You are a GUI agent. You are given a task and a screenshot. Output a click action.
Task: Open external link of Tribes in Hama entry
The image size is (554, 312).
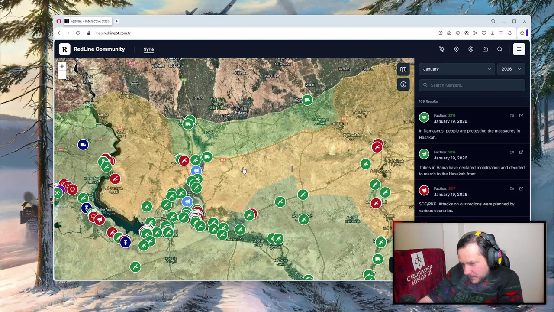[521, 152]
